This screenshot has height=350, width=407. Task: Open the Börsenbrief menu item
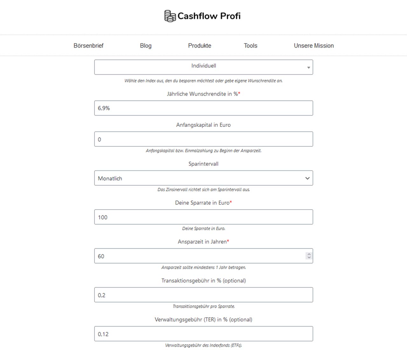click(x=88, y=46)
